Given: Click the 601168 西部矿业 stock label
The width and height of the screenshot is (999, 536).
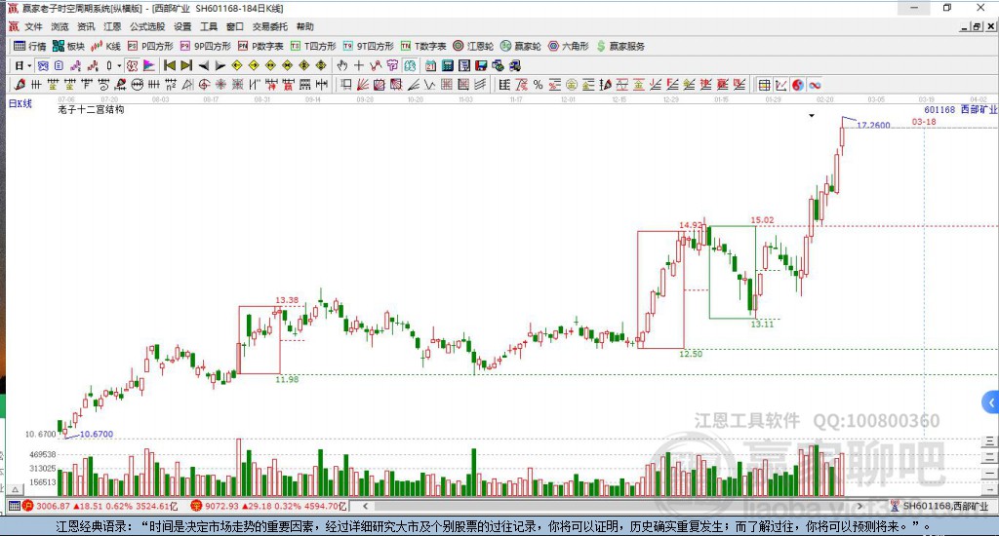Looking at the screenshot, I should [x=961, y=109].
